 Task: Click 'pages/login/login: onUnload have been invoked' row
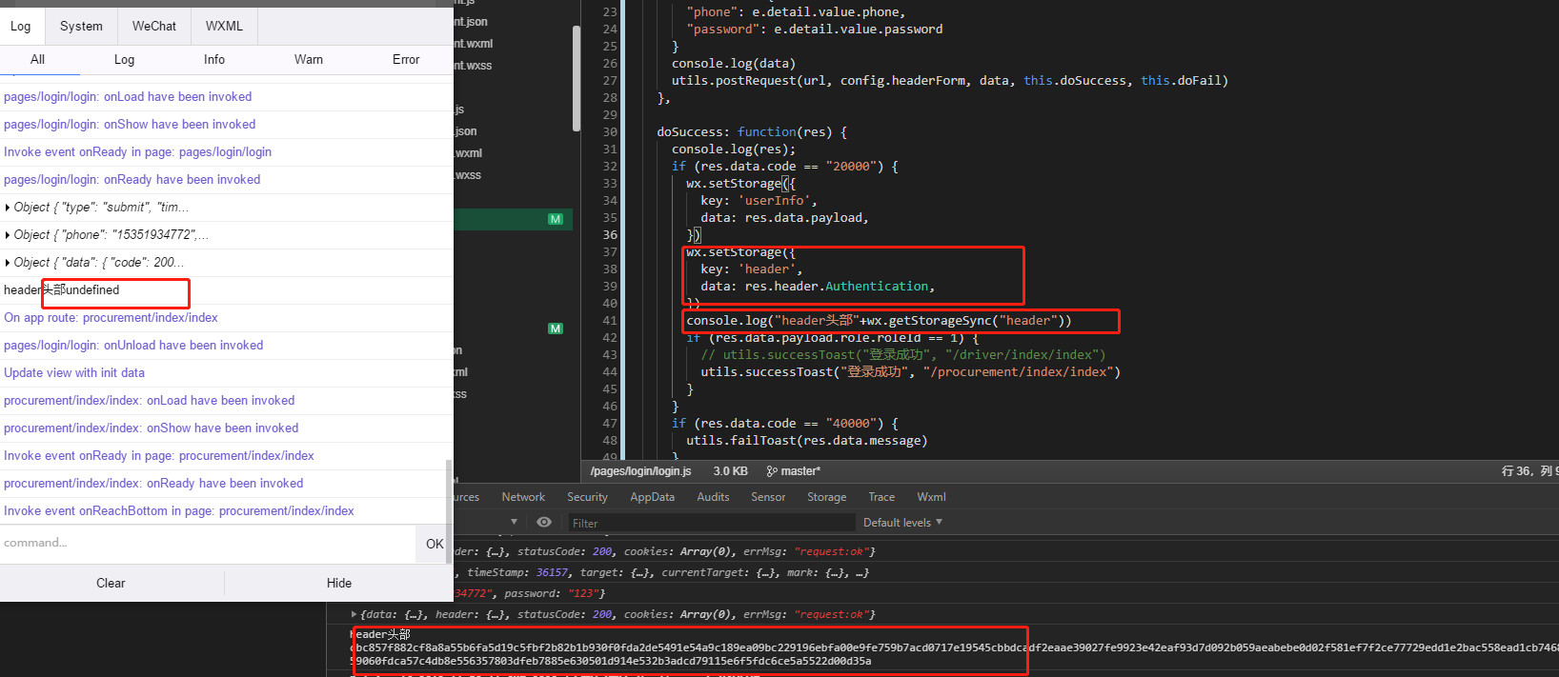pyautogui.click(x=226, y=345)
